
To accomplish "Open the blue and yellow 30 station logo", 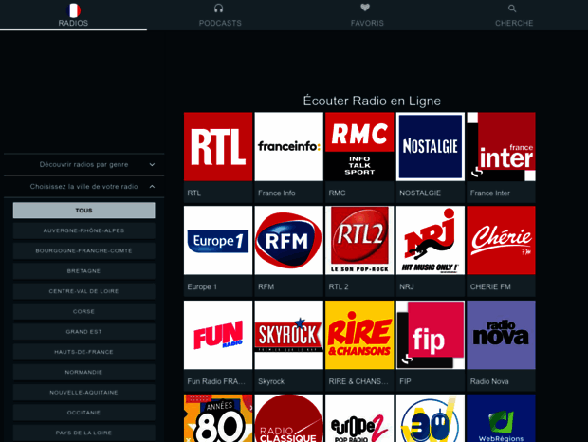I will tap(431, 418).
